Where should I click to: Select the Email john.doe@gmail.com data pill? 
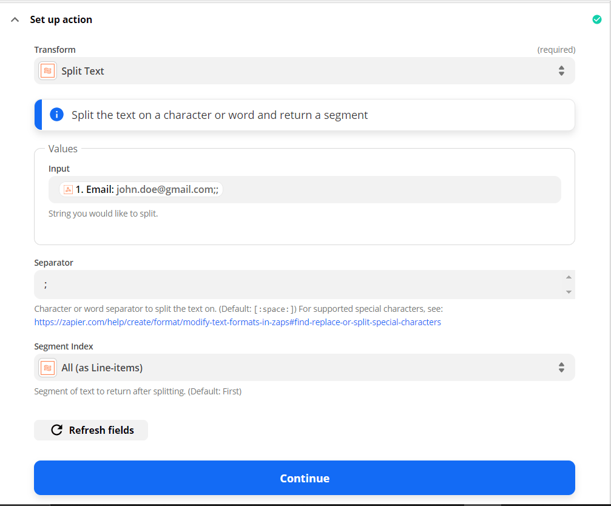pos(141,189)
